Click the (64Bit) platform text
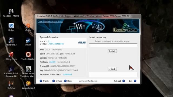 click(x=53, y=62)
